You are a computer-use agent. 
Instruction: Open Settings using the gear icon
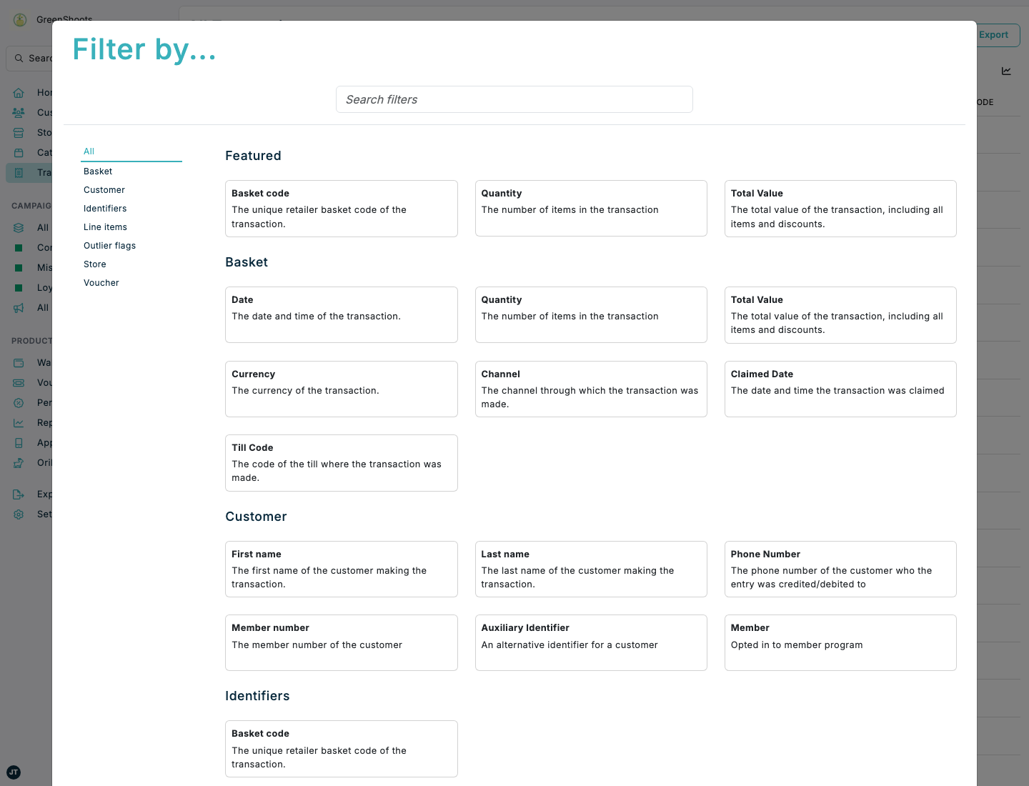click(x=18, y=514)
